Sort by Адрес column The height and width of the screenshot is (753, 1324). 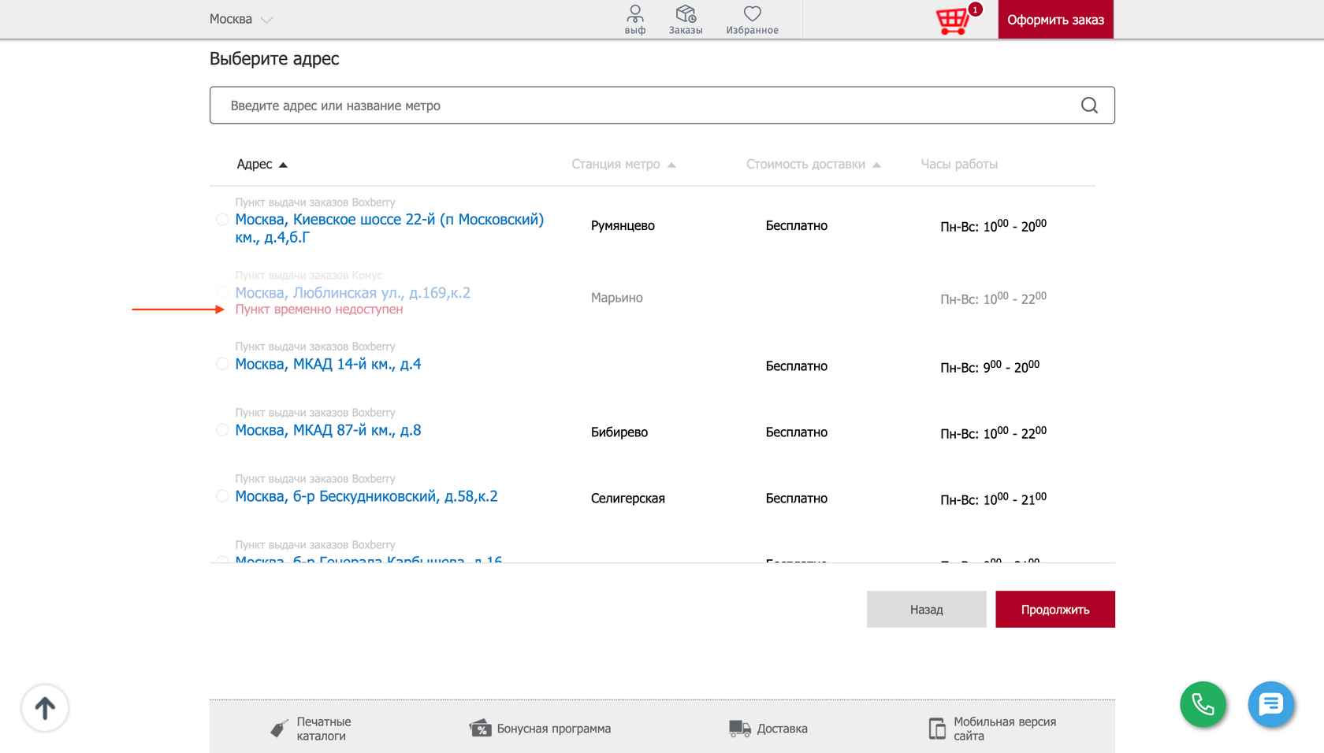click(x=262, y=164)
